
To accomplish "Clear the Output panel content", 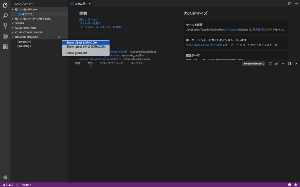I will [270, 63].
